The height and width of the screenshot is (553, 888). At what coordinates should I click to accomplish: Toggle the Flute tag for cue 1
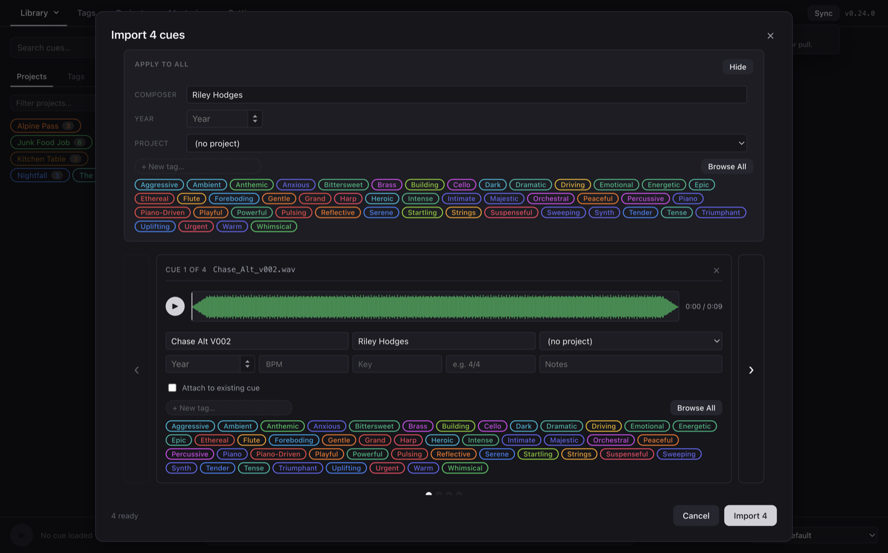click(x=251, y=440)
